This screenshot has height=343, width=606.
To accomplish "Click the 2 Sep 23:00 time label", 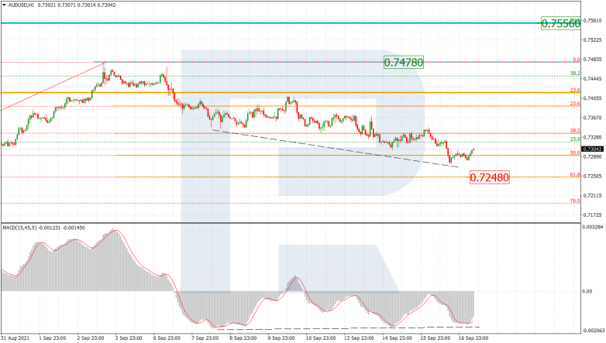I will pos(91,338).
